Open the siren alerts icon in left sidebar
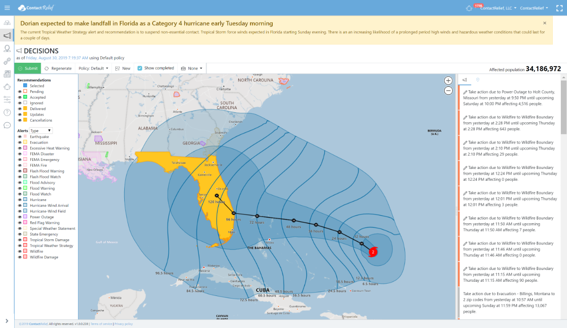Screen dimensions: 567x328 pos(7,86)
